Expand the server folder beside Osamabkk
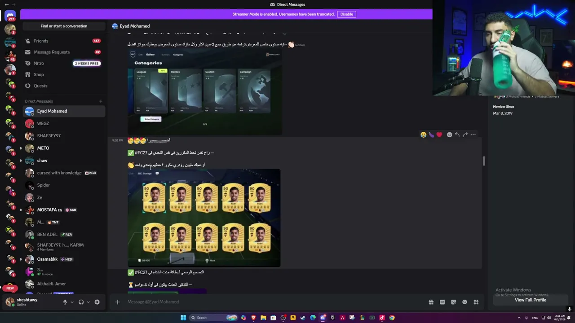This screenshot has width=575, height=323. pyautogui.click(x=20, y=259)
